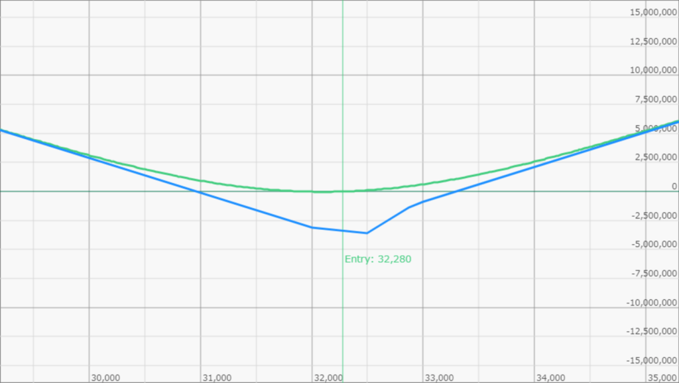Click the 10,000,000 y-axis label
The image size is (679, 383).
(653, 70)
